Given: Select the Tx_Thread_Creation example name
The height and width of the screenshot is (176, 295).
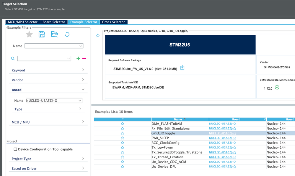Looking at the screenshot, I should (167, 157).
